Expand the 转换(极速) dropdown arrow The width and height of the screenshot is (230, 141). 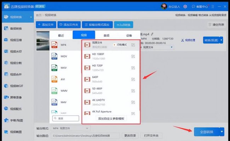pyautogui.click(x=222, y=40)
